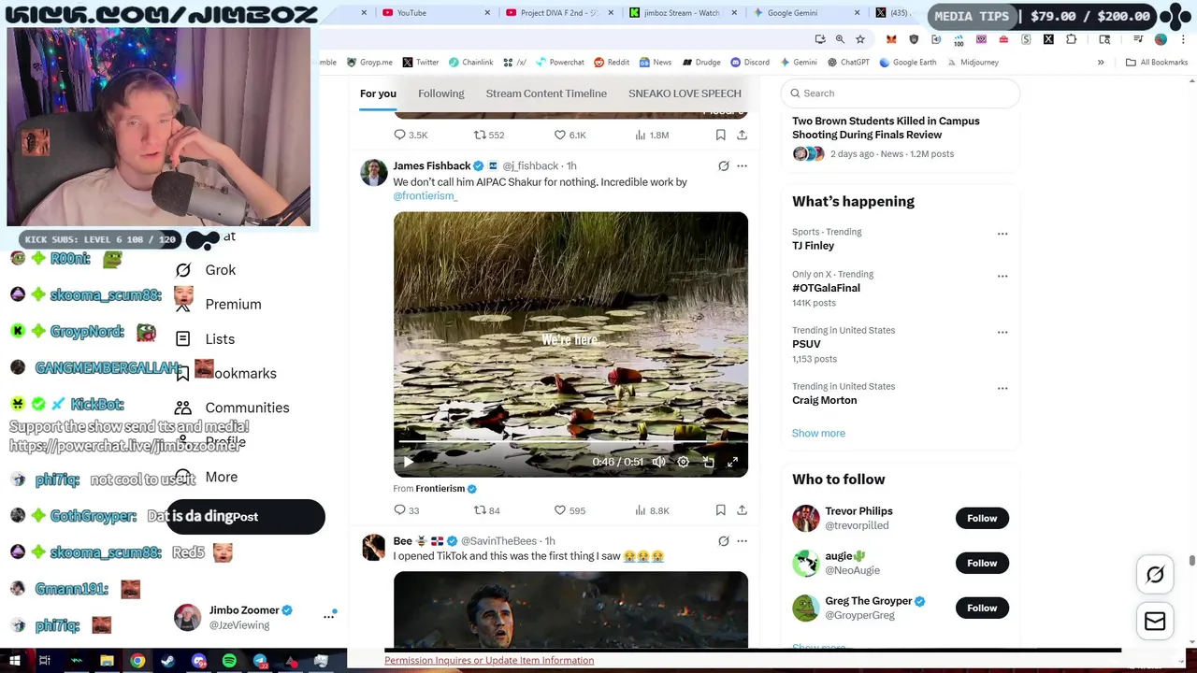Viewport: 1197px width, 673px height.
Task: Open Steam from the taskbar
Action: pos(167,662)
